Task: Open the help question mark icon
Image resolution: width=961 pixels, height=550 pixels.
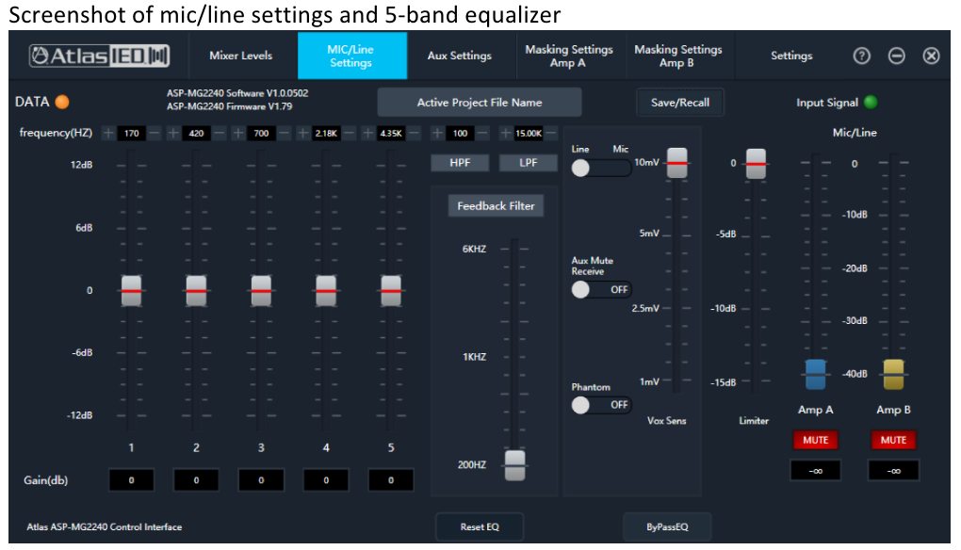Action: tap(862, 57)
